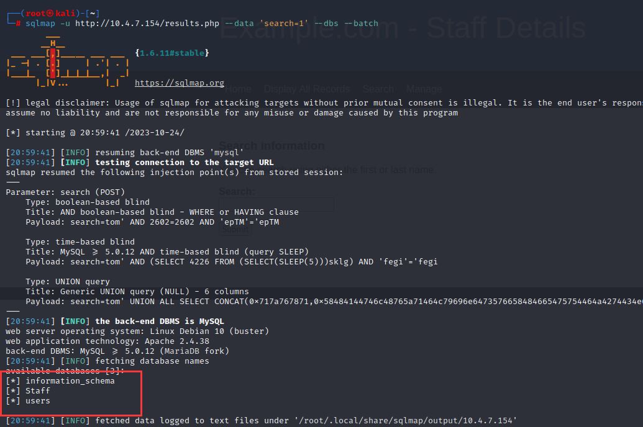This screenshot has width=643, height=427.
Task: Select the legal disclaimer line
Action: click(324, 103)
